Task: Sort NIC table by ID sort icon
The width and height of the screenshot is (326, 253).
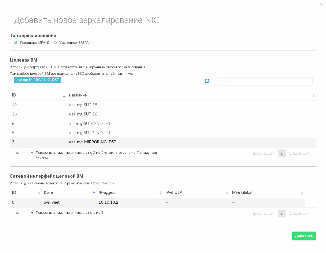Action: (39, 193)
